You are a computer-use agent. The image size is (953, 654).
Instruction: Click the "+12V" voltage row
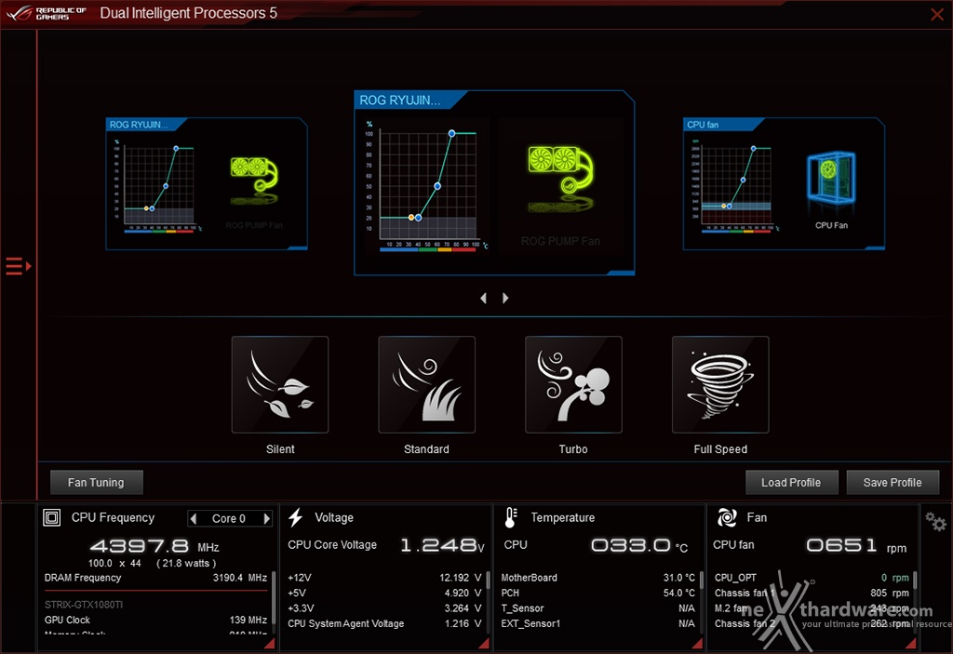(x=384, y=578)
